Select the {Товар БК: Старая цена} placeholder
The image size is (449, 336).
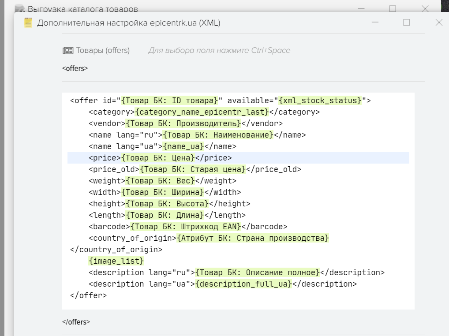(x=193, y=169)
